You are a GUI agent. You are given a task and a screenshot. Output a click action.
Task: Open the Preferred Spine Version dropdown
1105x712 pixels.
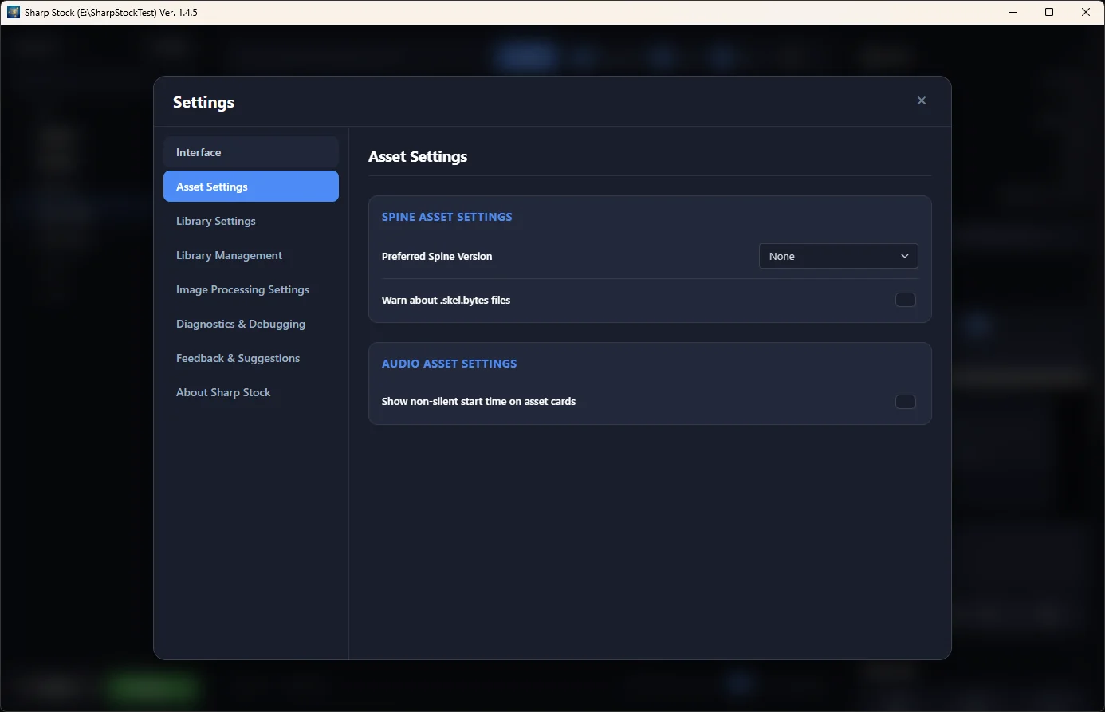pos(839,256)
